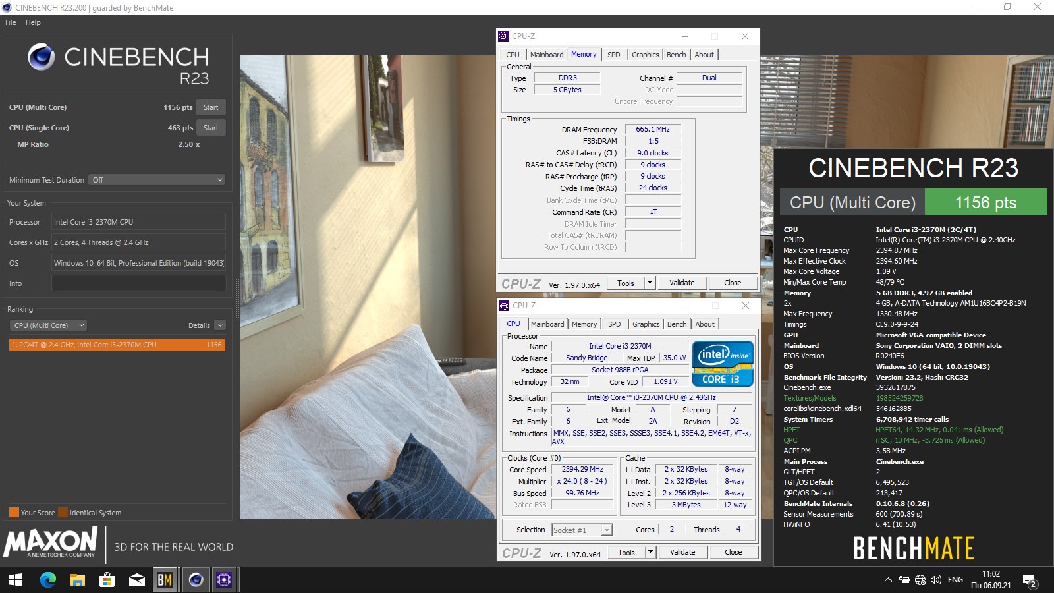The image size is (1054, 593).
Task: Open Bench tab in lower CPU-Z window
Action: [677, 324]
